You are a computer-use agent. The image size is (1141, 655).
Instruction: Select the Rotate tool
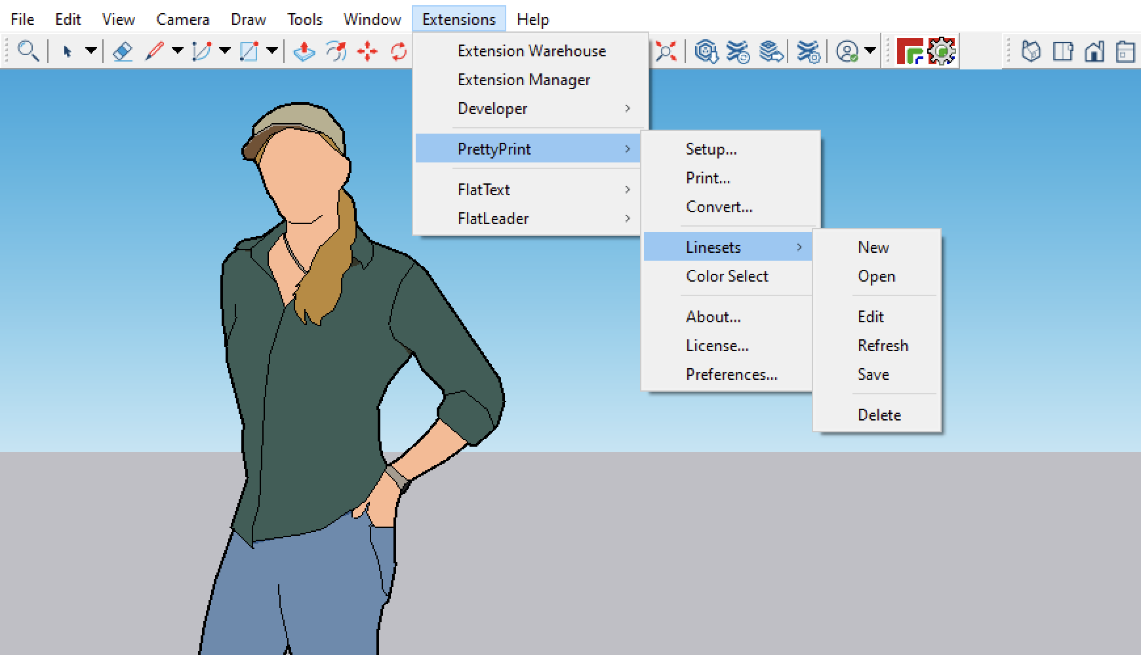pos(399,51)
